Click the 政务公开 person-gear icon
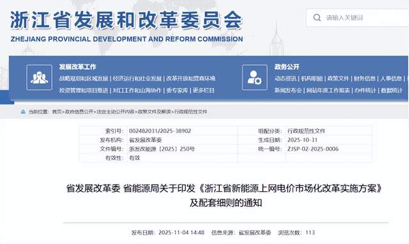Viewport: 409px width, 244px height. [x=254, y=78]
